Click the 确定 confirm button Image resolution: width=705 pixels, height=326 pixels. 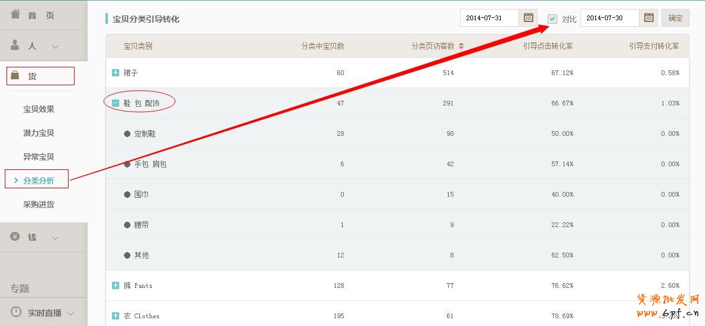(675, 18)
